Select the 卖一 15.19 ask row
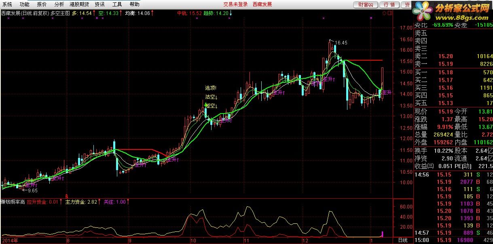 (x=453, y=64)
